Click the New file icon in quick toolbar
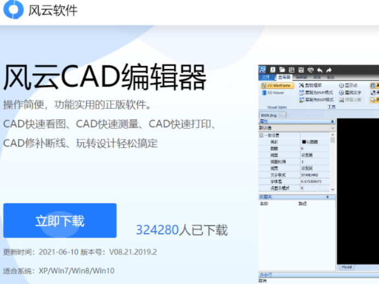Viewport: 379px width, 284px height. pos(273,70)
